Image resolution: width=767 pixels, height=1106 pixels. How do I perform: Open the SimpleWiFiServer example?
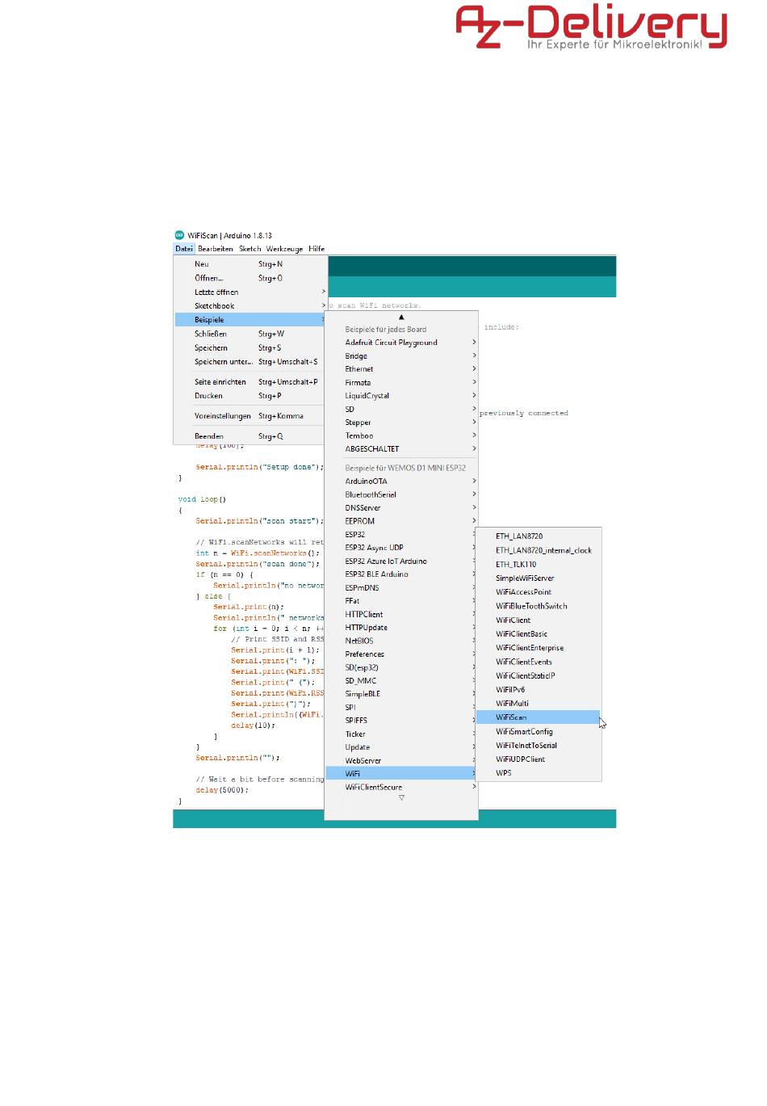coord(539,578)
